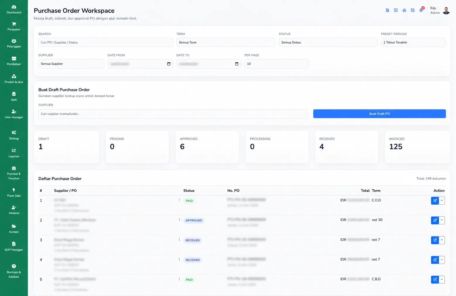
Task: Open Absensi in the sidebar
Action: pos(14,210)
